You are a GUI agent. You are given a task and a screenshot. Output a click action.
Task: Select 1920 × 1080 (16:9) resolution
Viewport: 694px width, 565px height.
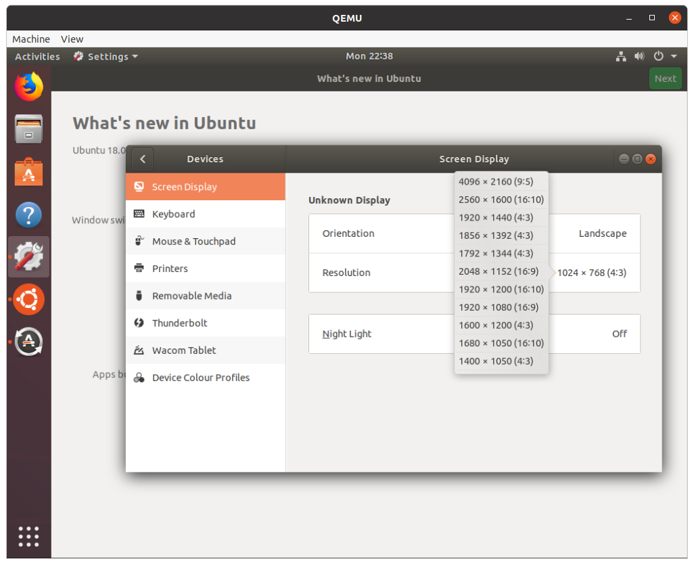pos(499,307)
